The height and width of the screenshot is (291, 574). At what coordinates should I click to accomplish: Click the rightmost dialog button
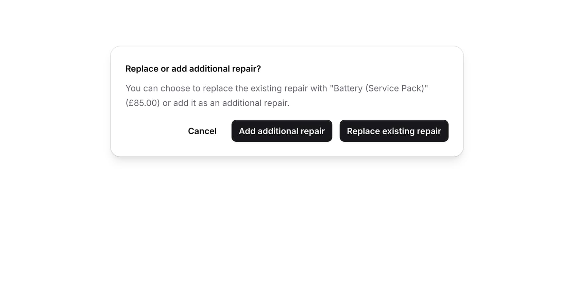(394, 131)
